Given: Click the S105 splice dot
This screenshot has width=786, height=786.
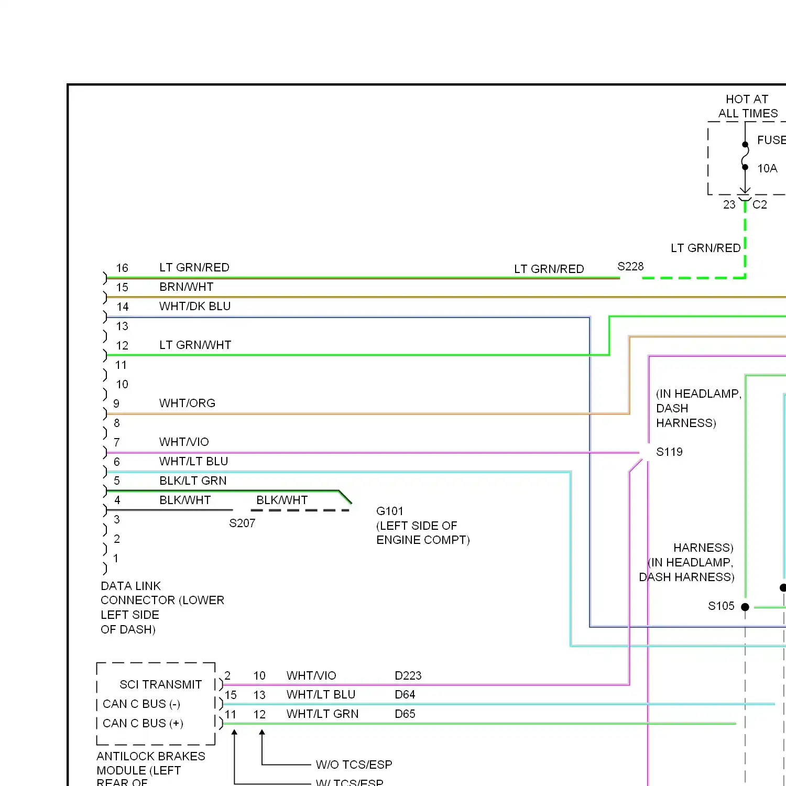Looking at the screenshot, I should click(745, 607).
